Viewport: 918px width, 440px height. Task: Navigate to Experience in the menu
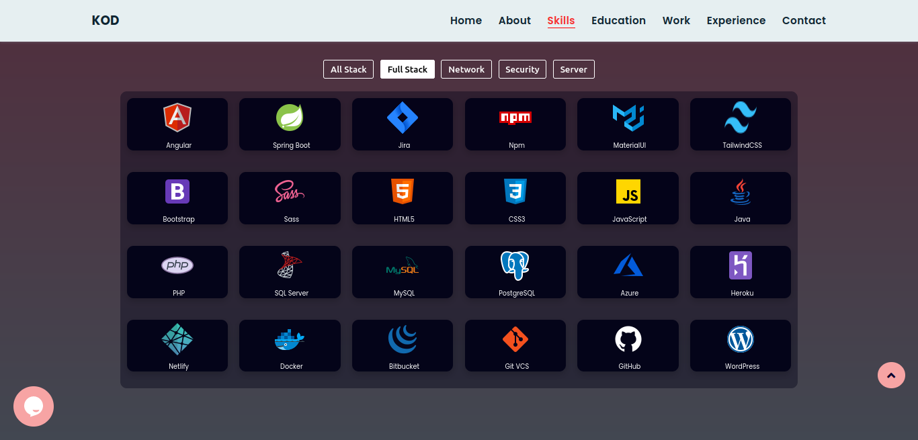point(736,20)
